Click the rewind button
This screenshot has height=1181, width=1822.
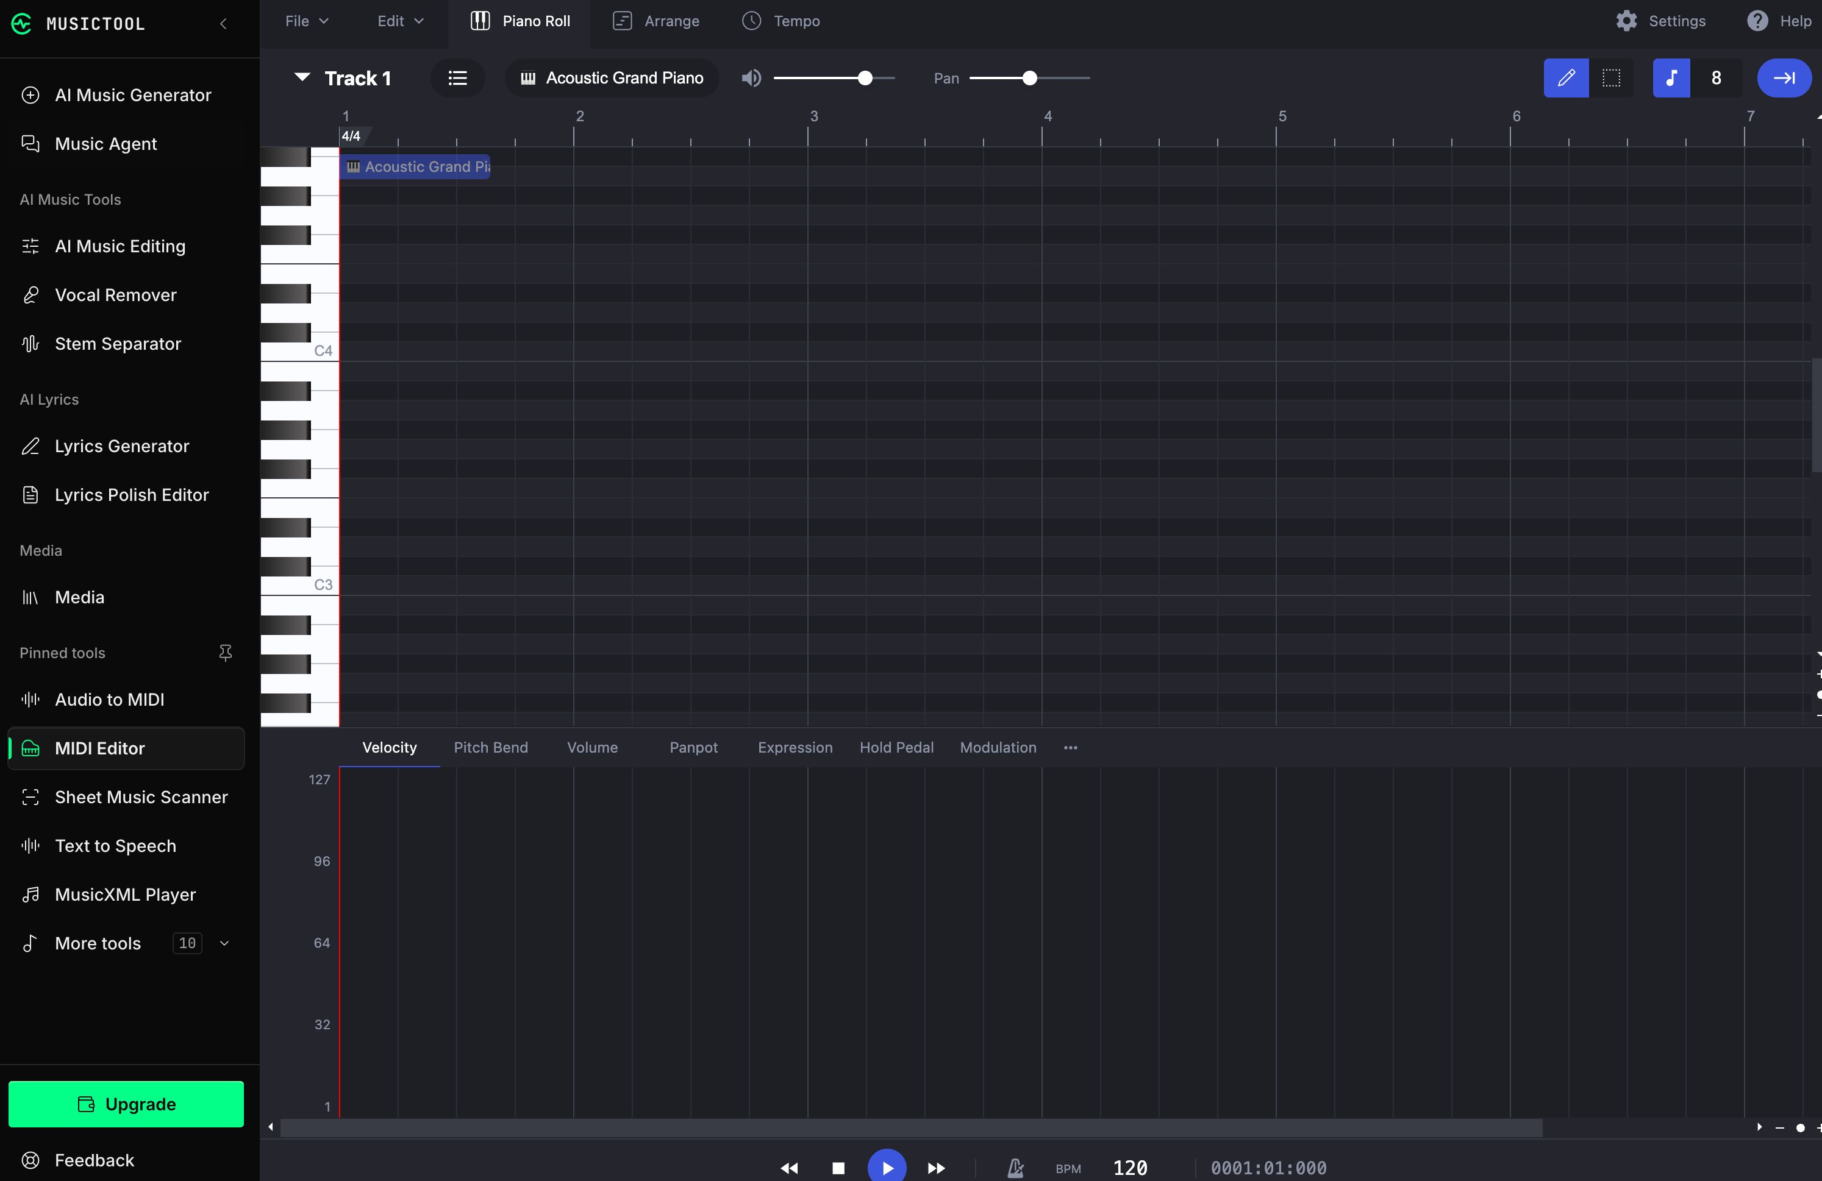[789, 1168]
